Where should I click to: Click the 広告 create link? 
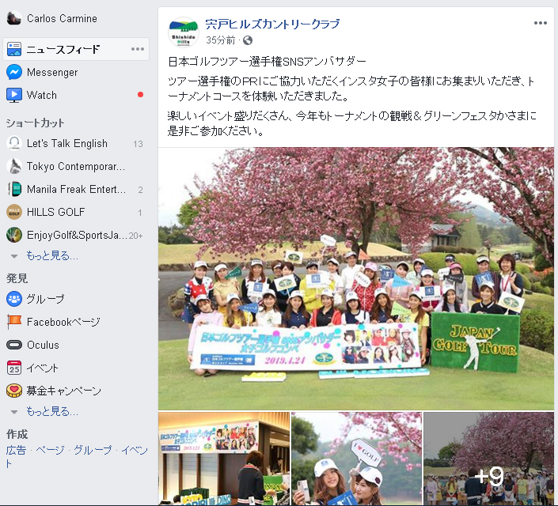(x=16, y=451)
